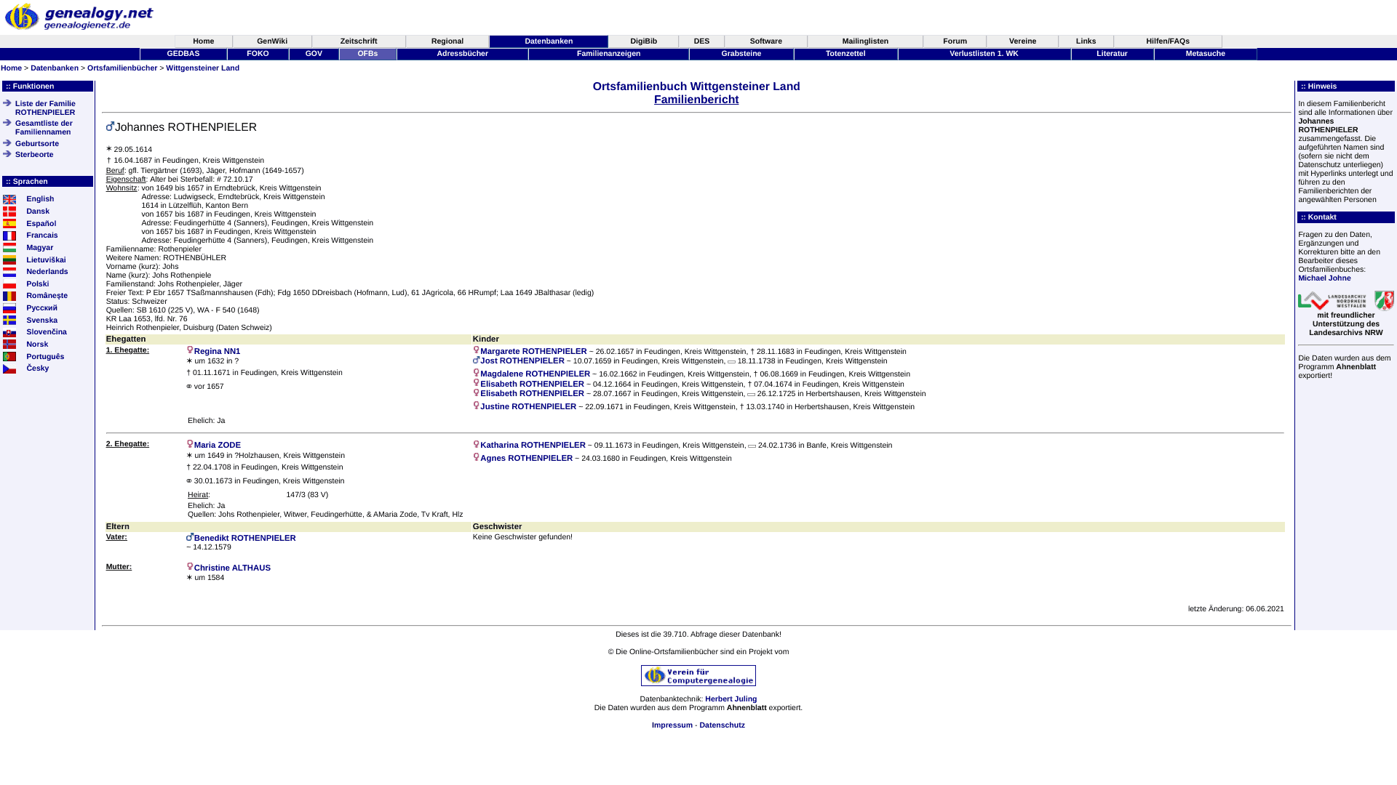Open the Sterbeorte link
The height and width of the screenshot is (785, 1397).
34,155
